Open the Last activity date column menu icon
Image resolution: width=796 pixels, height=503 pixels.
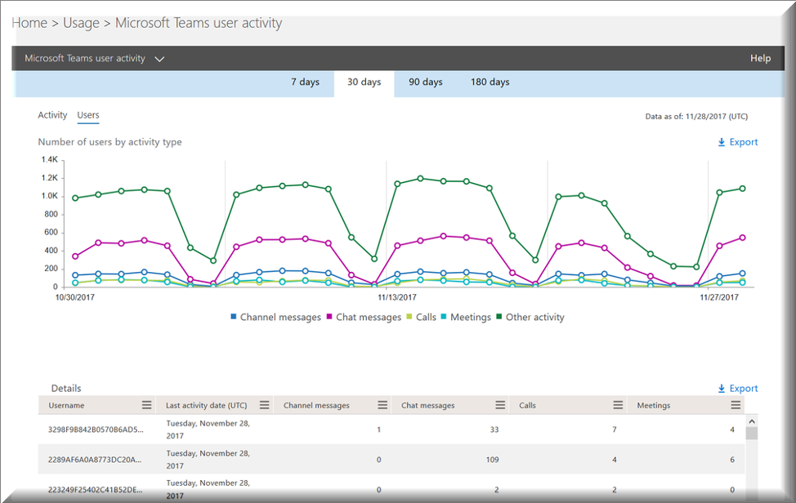264,404
